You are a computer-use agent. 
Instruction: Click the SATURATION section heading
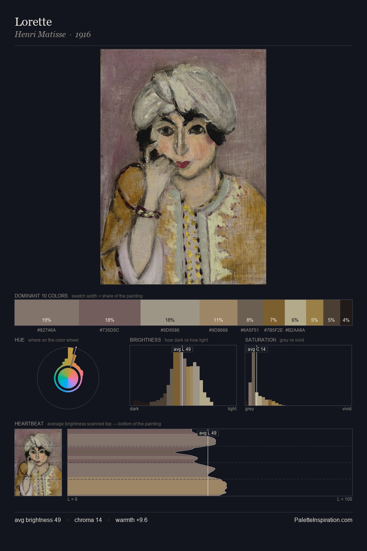point(261,340)
